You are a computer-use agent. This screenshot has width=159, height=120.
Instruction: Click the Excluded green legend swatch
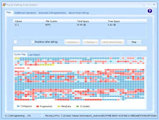point(77,106)
